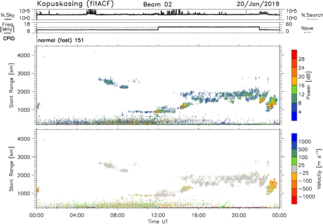This screenshot has height=224, width=323.
Task: Pick the yellow 16–20 dB power swatch
Action: click(294, 81)
